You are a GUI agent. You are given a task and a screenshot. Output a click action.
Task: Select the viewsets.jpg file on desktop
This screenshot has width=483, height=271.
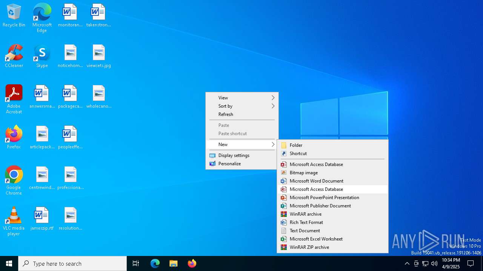pos(98,56)
